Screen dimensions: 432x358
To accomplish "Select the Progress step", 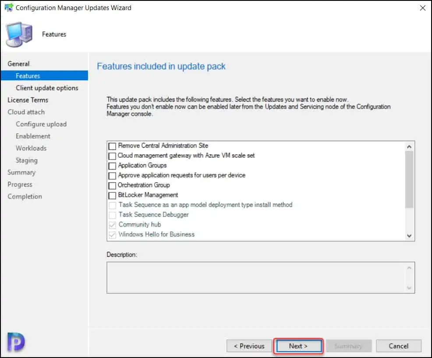I will point(20,184).
